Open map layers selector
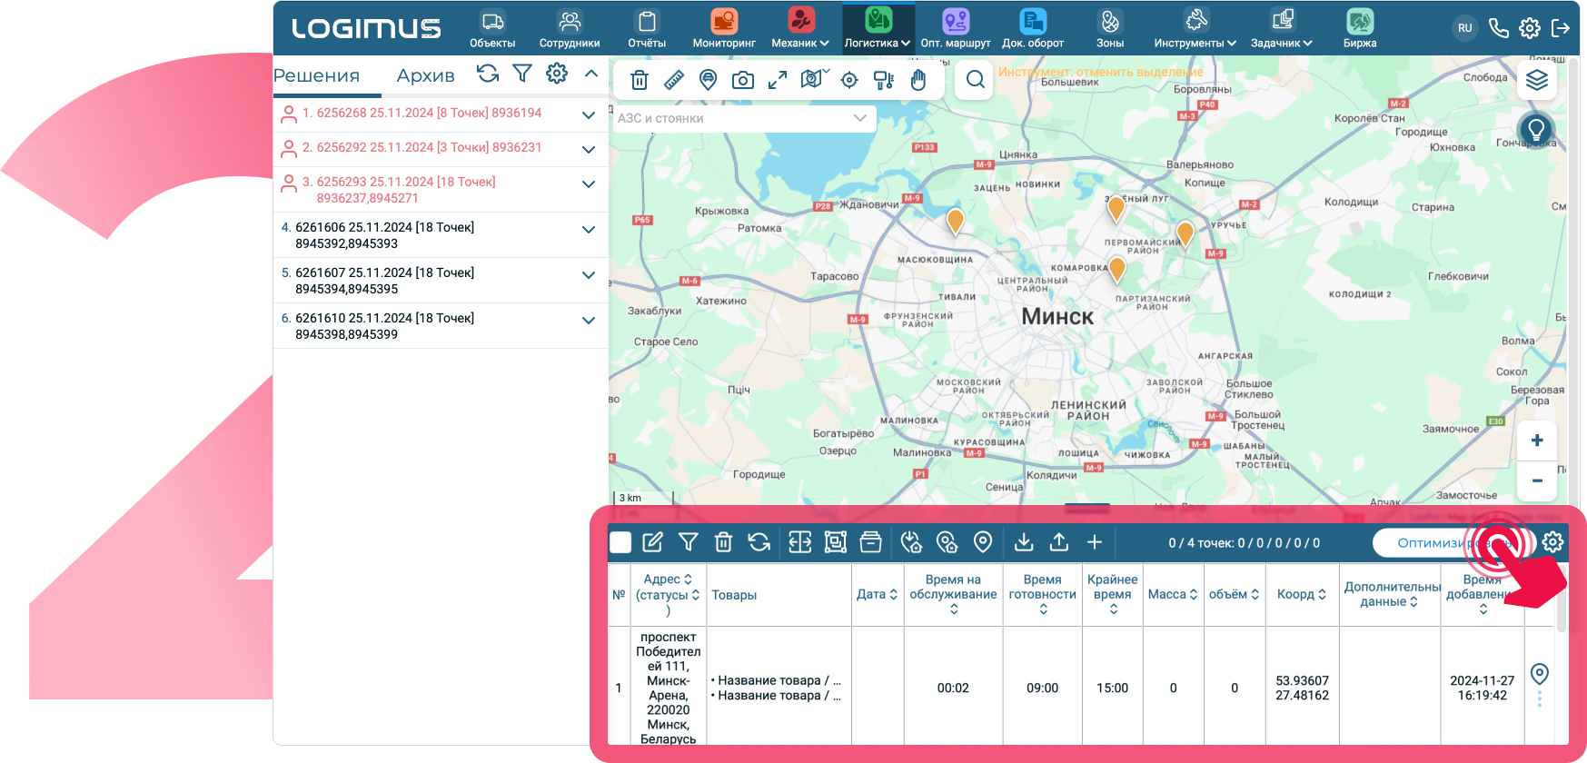This screenshot has height=763, width=1587. (x=1537, y=81)
